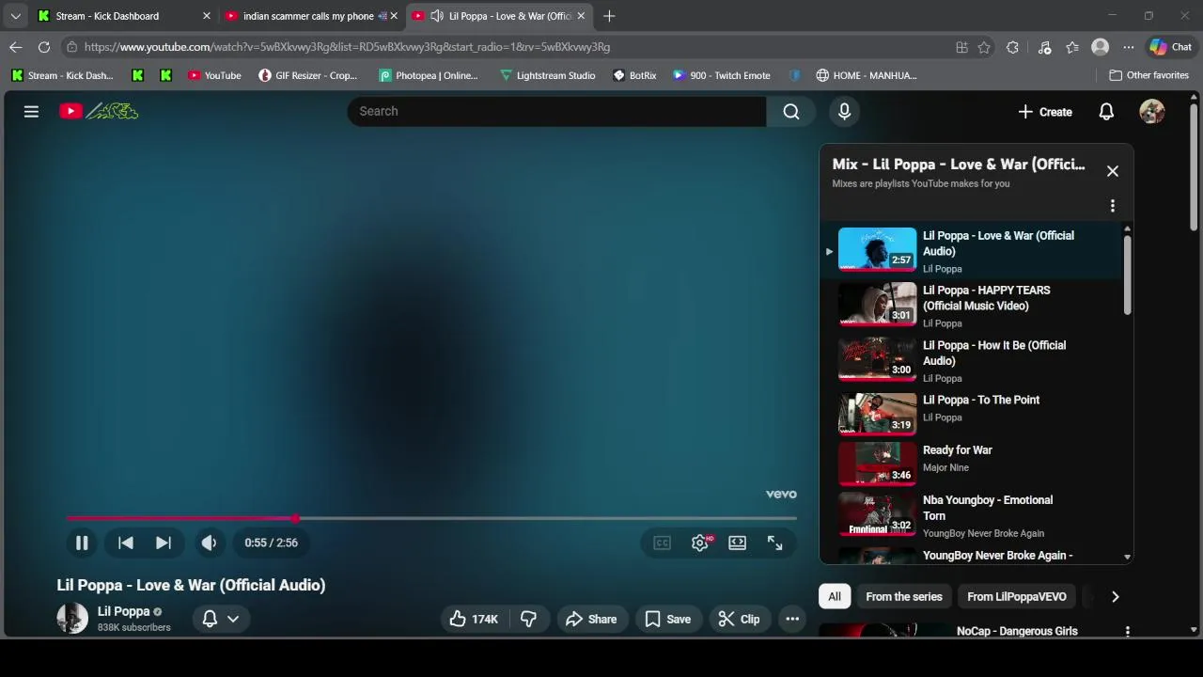Click the browser address bar URL
Image resolution: width=1203 pixels, height=677 pixels.
pyautogui.click(x=347, y=47)
